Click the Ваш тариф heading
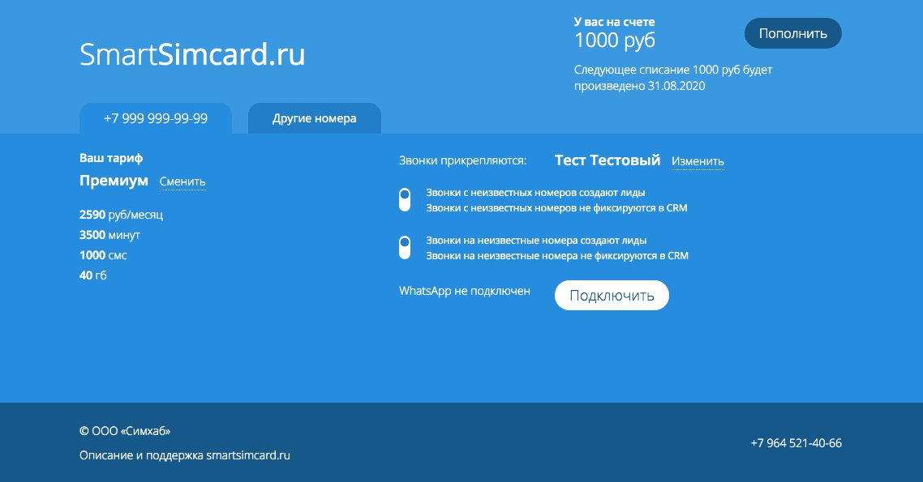The height and width of the screenshot is (482, 923). point(111,158)
